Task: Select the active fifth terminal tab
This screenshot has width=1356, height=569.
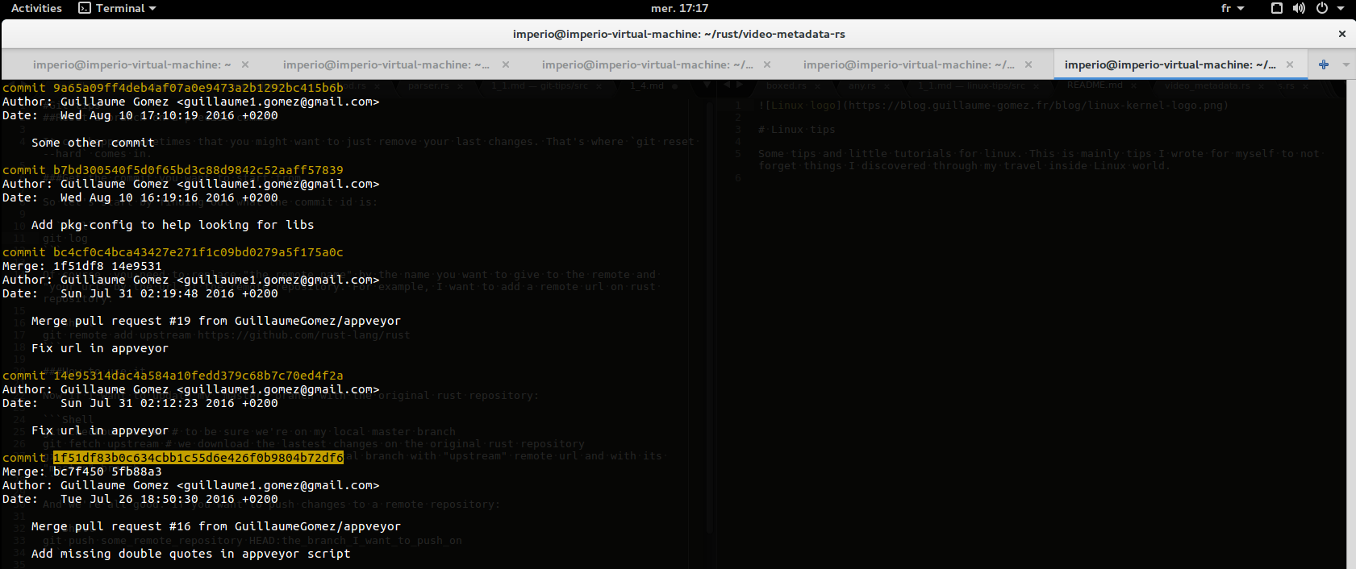Action: click(1170, 64)
